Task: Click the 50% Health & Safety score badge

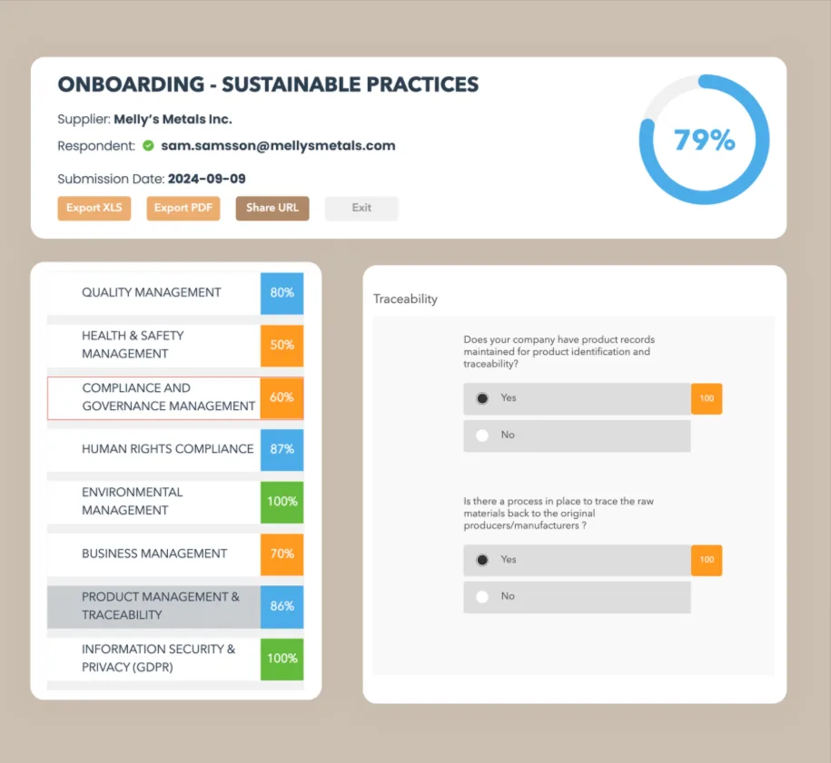Action: [282, 346]
